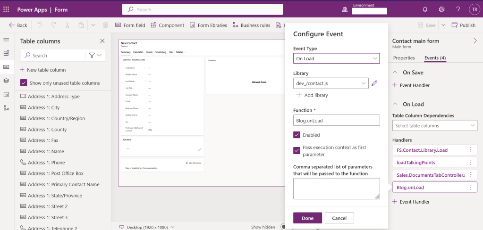Image resolution: width=483 pixels, height=230 pixels.
Task: Click the Paste clipboard icon
Action: (x=81, y=25)
